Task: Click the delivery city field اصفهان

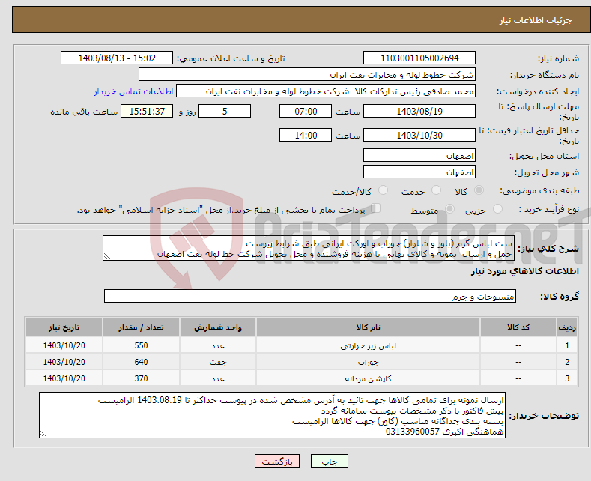Action: (419, 172)
